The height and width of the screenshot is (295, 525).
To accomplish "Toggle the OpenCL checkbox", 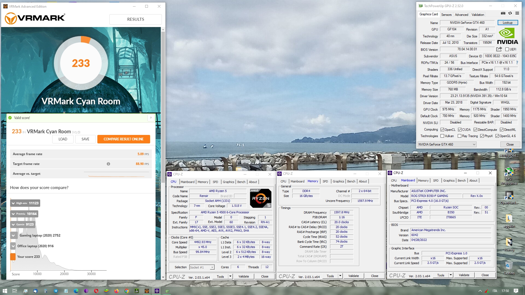I will tap(442, 130).
